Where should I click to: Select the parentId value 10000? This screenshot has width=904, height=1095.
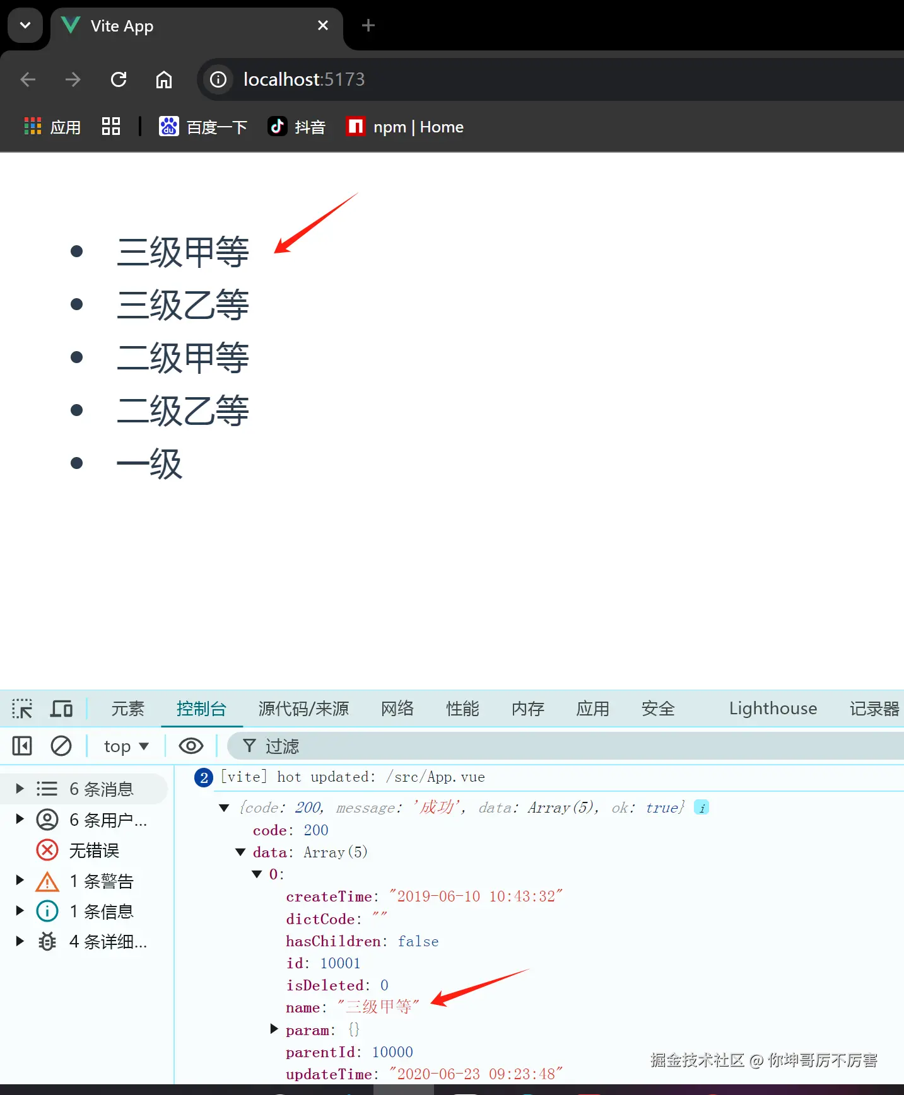[392, 1052]
